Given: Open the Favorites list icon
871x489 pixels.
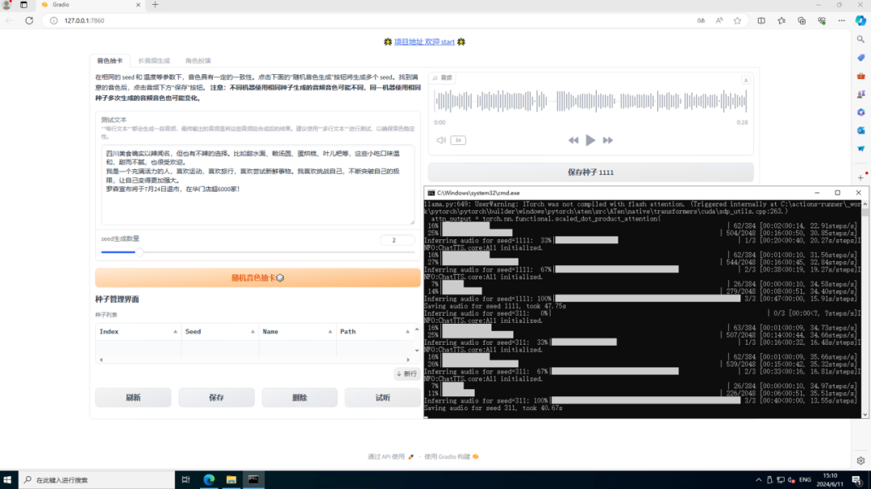Looking at the screenshot, I should coord(781,20).
